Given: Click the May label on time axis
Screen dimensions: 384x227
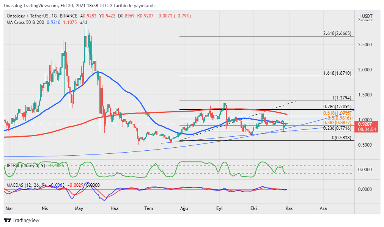Looking at the screenshot, I should [79, 208].
